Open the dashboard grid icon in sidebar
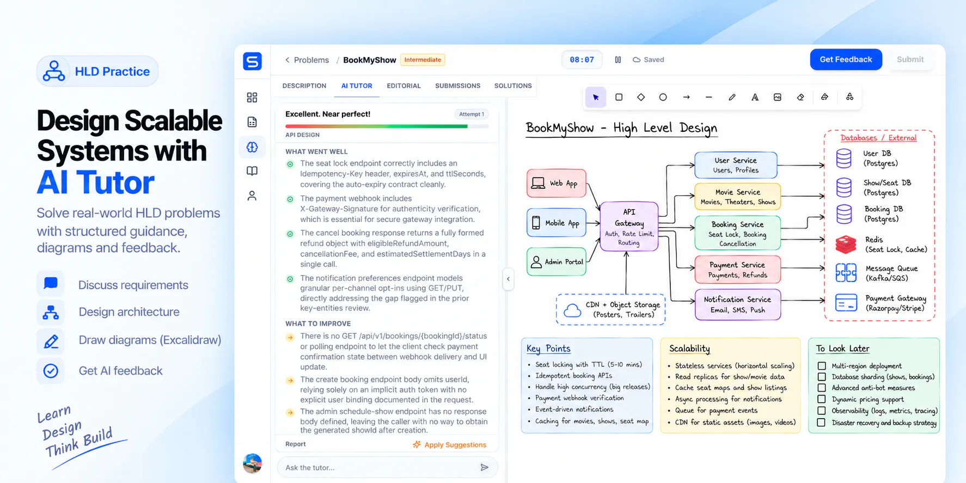This screenshot has height=483, width=966. coord(252,97)
